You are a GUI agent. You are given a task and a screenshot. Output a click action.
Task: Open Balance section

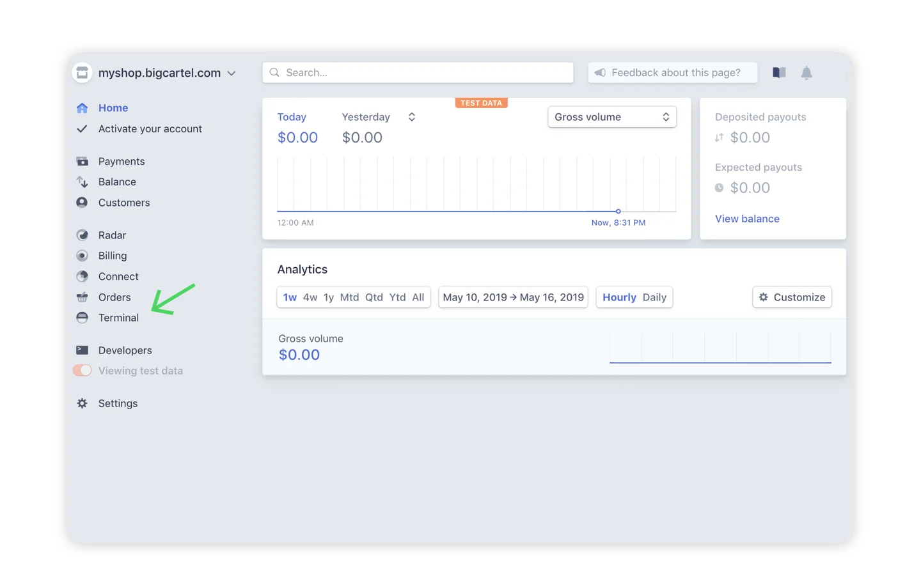117,182
